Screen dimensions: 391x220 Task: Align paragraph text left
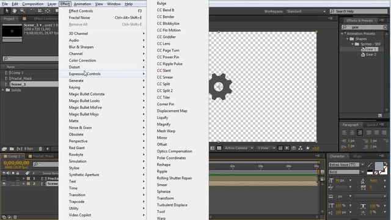[345, 133]
